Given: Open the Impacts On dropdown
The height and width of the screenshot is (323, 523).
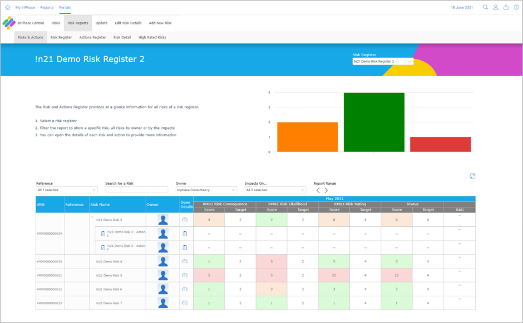Looking at the screenshot, I should coord(275,190).
